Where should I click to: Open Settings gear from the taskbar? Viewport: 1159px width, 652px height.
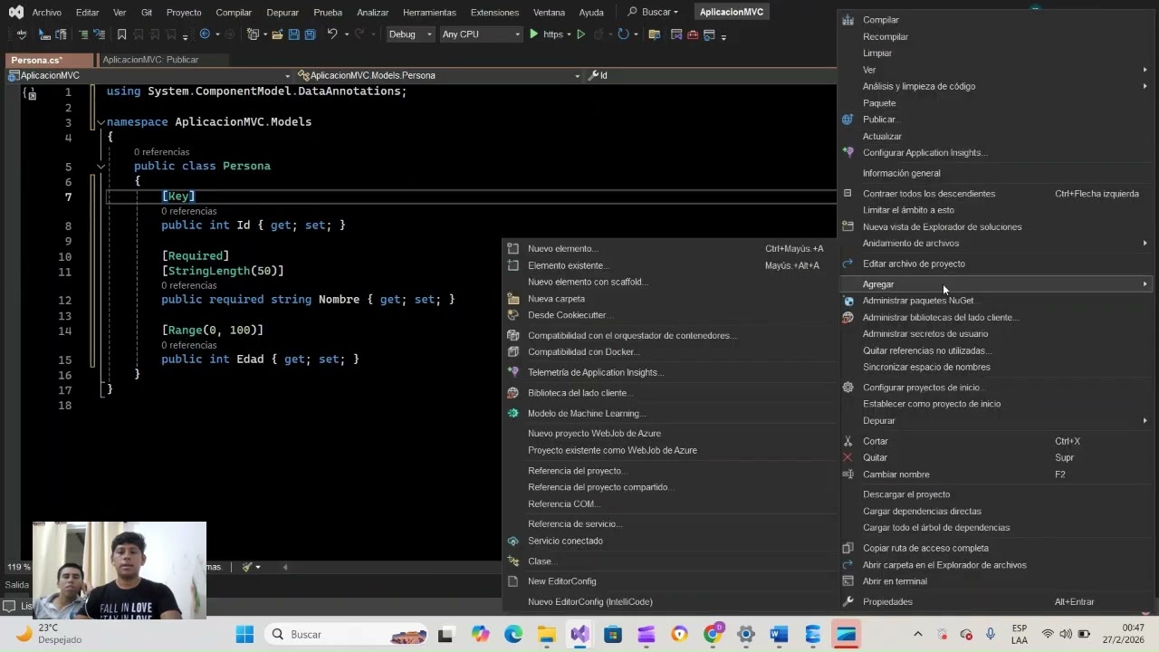pos(746,634)
